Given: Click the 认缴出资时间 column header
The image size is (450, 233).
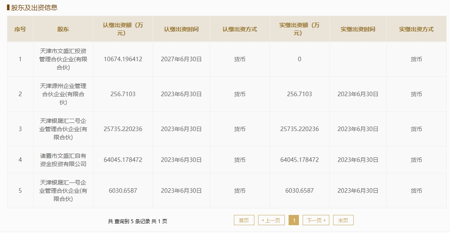Looking at the screenshot, I should (x=181, y=29).
